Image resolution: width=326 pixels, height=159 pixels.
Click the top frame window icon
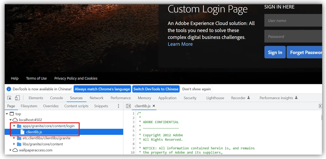[x=12, y=114]
